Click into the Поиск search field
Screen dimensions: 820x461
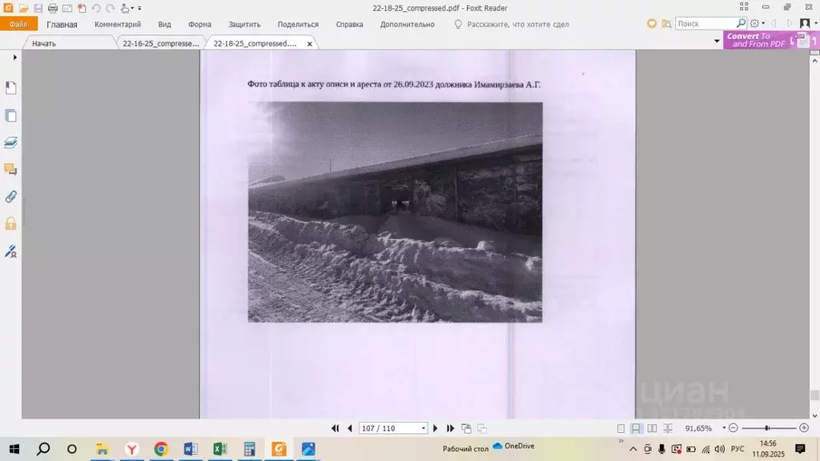[x=705, y=24]
